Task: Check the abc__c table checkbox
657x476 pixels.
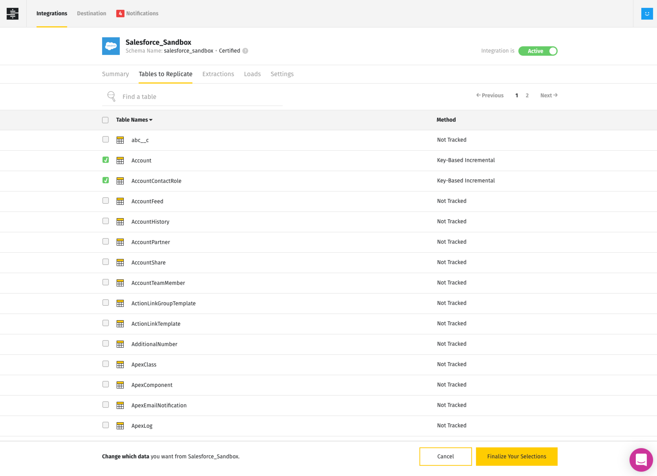Action: [x=106, y=139]
